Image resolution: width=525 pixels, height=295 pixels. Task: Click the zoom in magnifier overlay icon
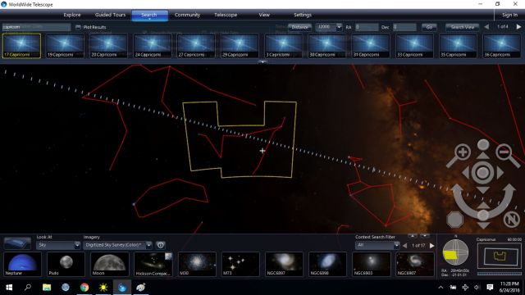(459, 155)
